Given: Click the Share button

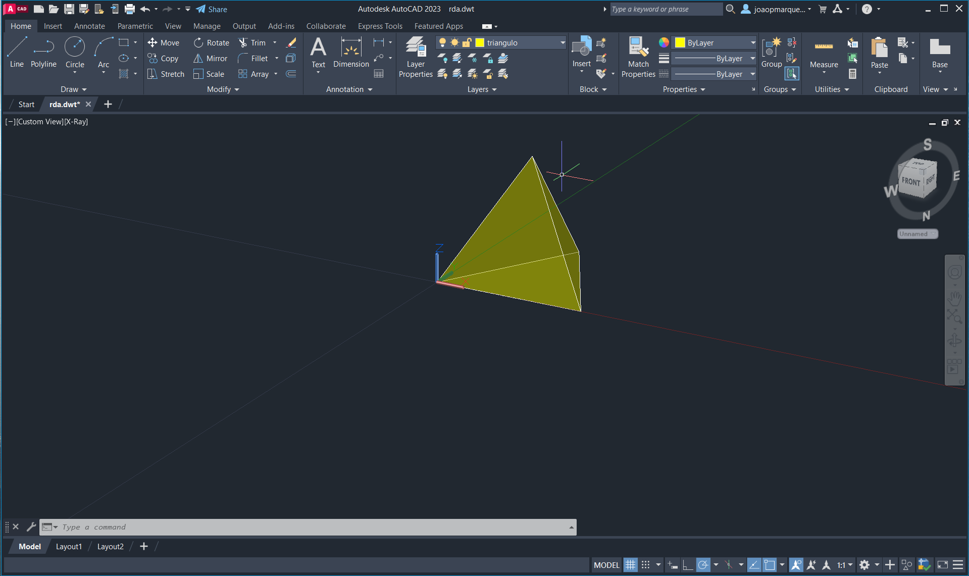Looking at the screenshot, I should click(x=212, y=9).
